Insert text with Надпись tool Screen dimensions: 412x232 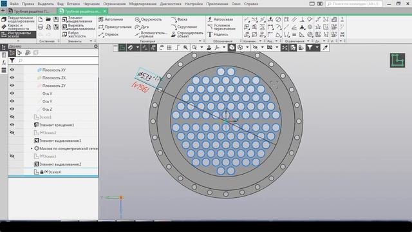click(x=218, y=34)
